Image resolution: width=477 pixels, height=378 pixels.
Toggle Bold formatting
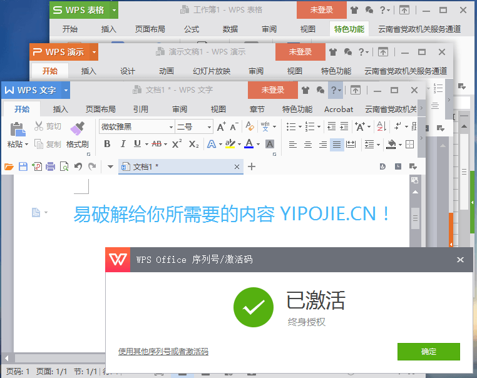pos(107,144)
